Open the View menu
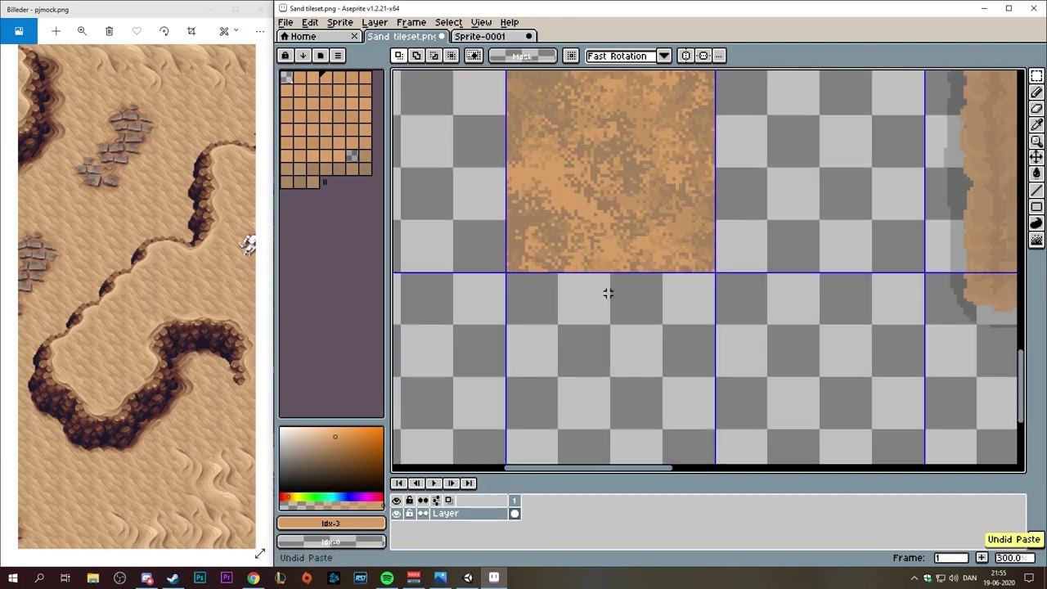The height and width of the screenshot is (589, 1047). (x=481, y=22)
